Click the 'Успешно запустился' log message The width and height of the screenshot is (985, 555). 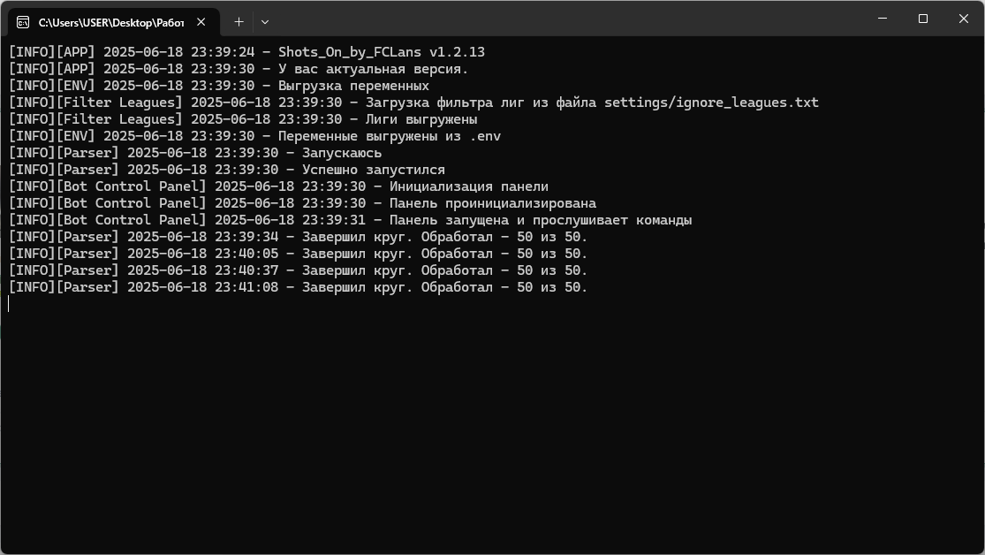coord(373,170)
